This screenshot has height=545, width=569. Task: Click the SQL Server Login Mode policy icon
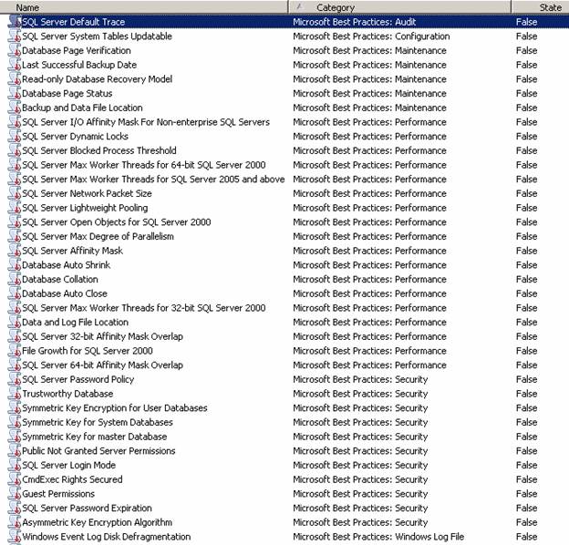pos(15,465)
